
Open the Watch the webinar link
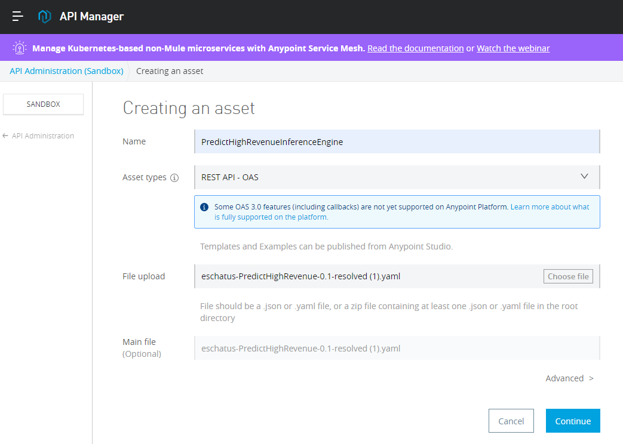(513, 48)
